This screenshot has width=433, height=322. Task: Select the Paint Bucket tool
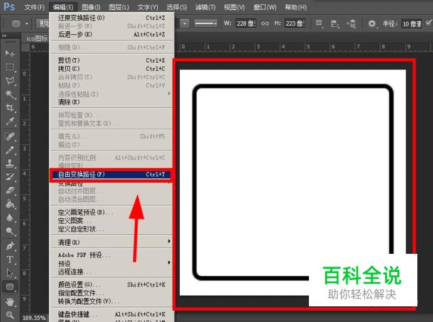[x=10, y=204]
